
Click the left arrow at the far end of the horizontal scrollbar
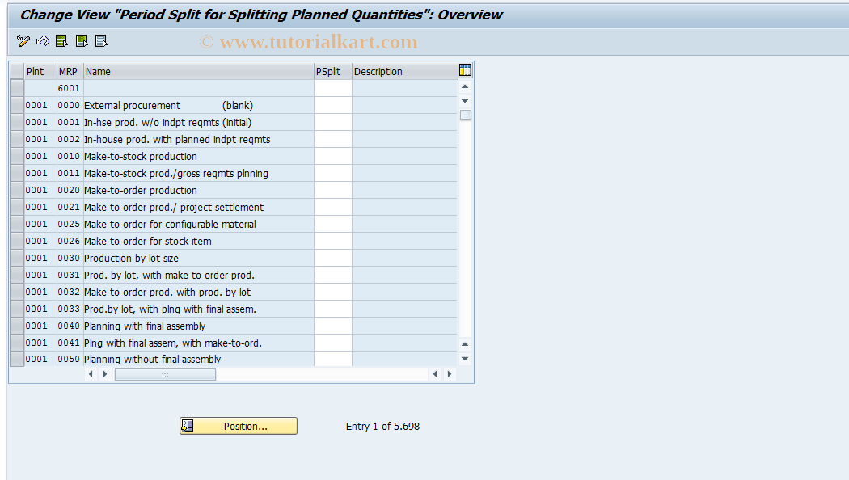(435, 374)
